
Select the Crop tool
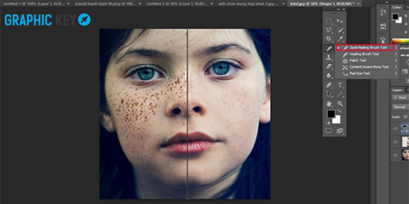[x=329, y=39]
